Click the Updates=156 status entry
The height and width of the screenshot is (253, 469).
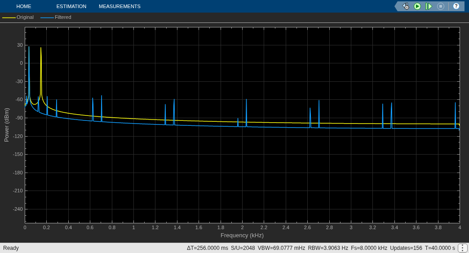click(406, 248)
